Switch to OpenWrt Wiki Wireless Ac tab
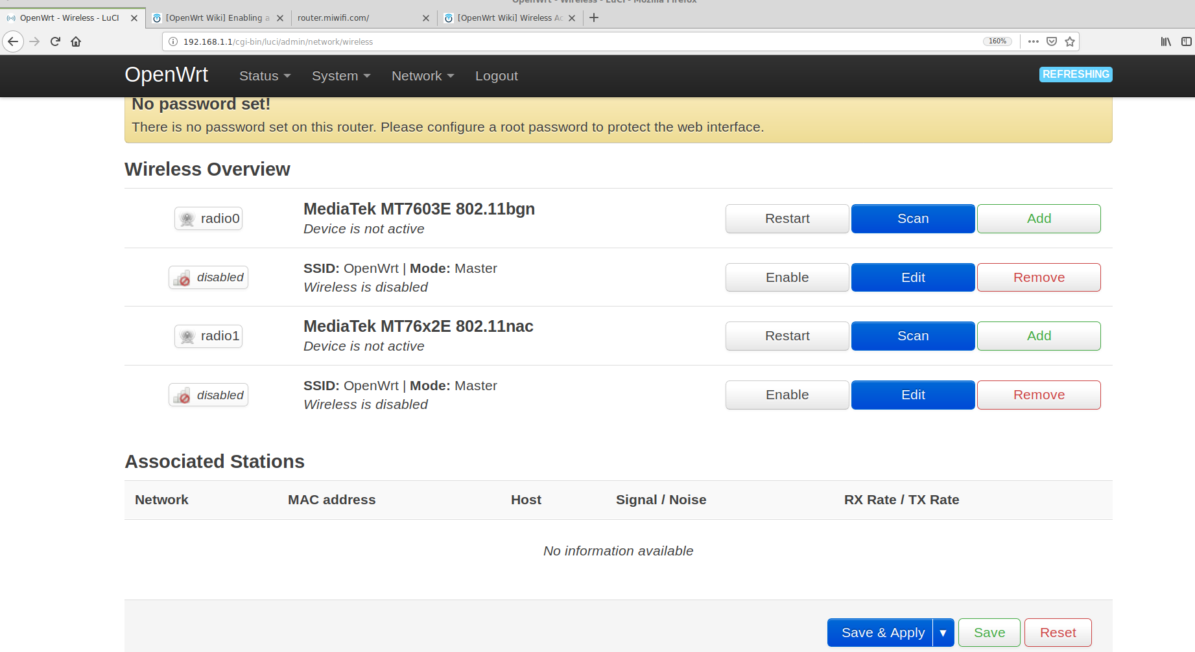This screenshot has width=1195, height=652. (510, 18)
